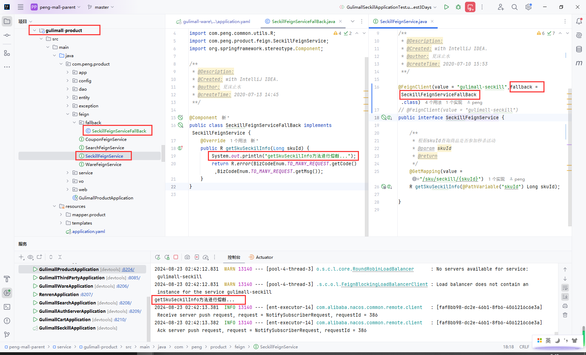
Task: Open the main hamburger menu
Action: (x=21, y=7)
